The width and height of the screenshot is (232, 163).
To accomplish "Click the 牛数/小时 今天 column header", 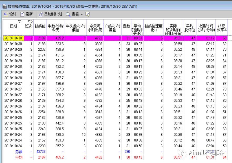I will (x=56, y=28).
